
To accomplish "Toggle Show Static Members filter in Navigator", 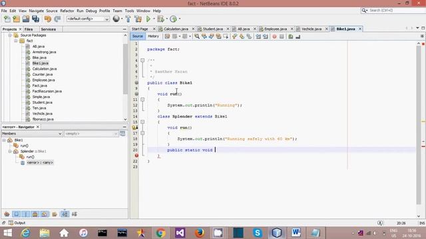I will (x=25, y=214).
